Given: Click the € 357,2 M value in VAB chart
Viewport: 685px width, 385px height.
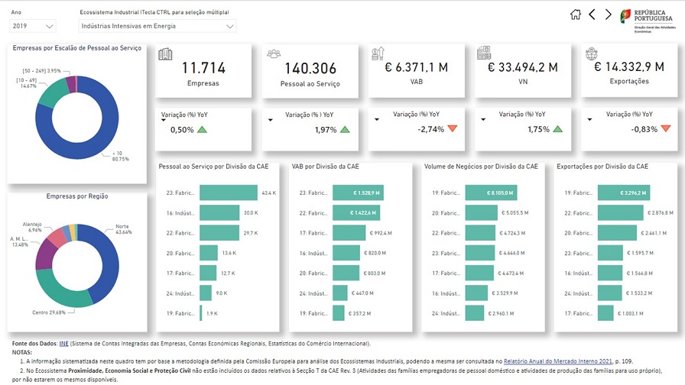Looking at the screenshot, I should click(359, 313).
